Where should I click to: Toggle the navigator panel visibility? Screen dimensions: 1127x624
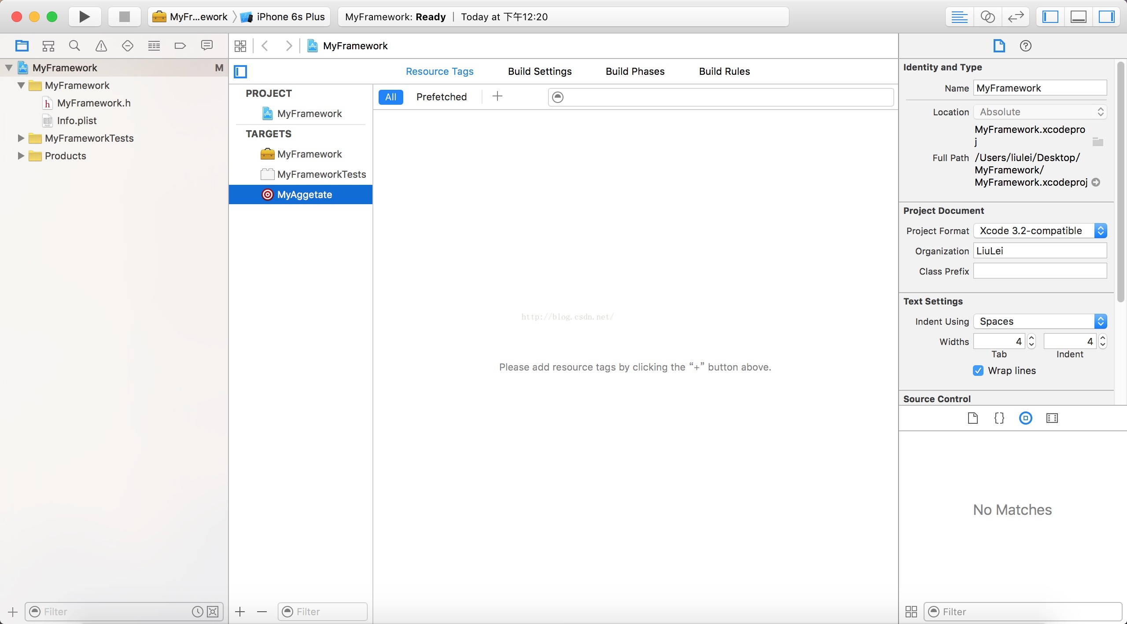click(x=1050, y=17)
